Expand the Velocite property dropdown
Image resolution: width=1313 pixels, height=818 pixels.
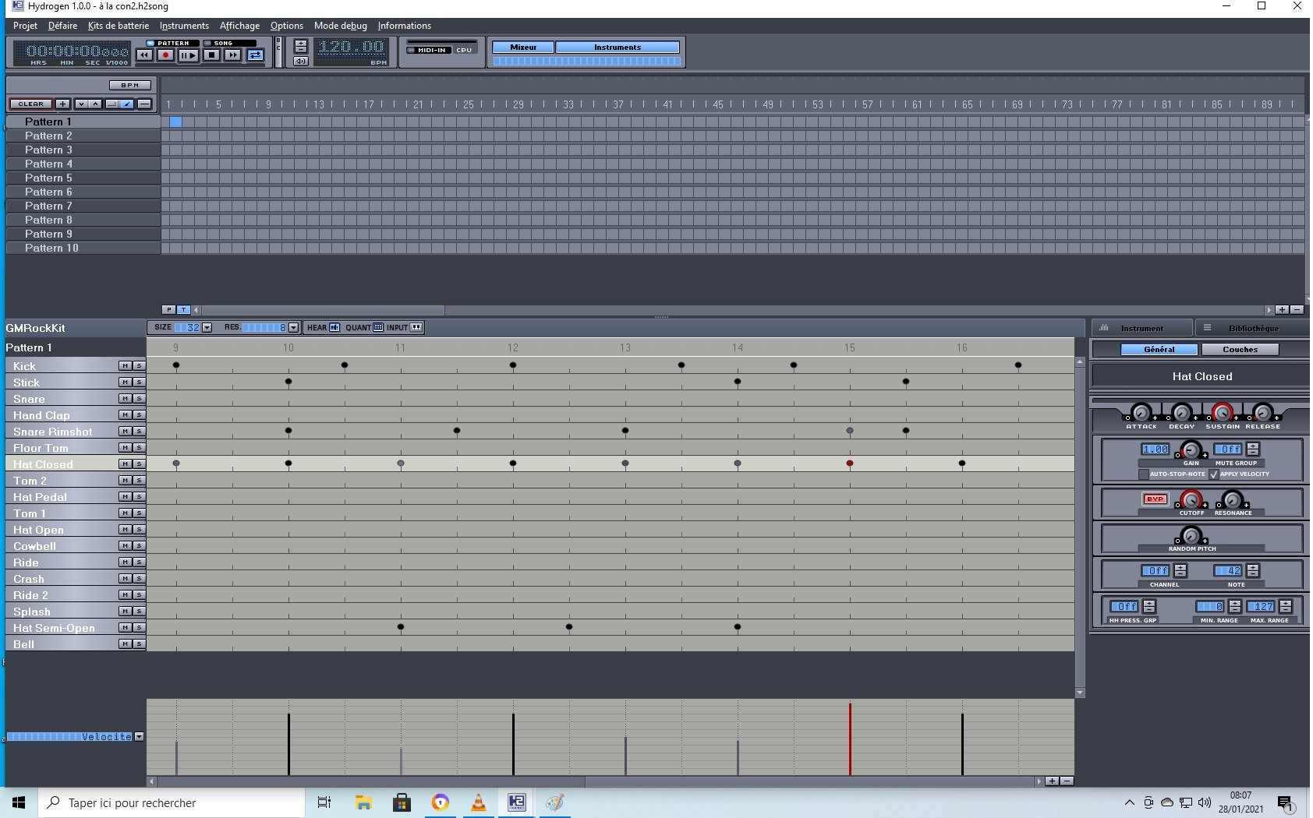(139, 737)
